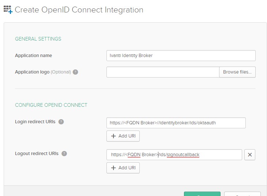Remove the Logout redirect URI entry
Viewport: 267px width, 196px height.
pos(250,155)
